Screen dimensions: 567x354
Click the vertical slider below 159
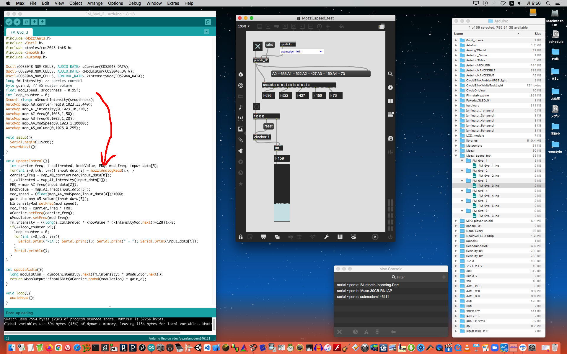(282, 192)
